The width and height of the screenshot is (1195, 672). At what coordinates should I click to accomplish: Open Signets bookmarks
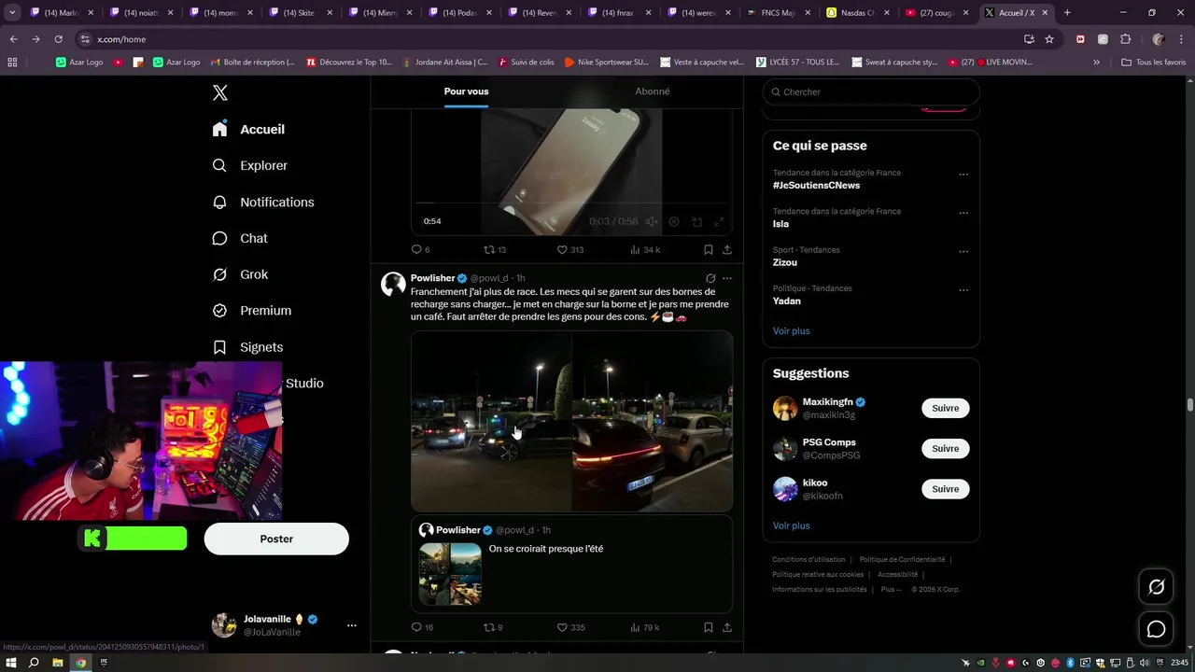pyautogui.click(x=247, y=346)
